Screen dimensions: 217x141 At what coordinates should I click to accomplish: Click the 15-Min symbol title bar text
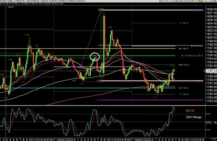coord(42,1)
